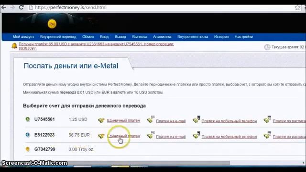Open the История menu item
Viewport: 306px width, 172px height.
(x=221, y=37)
